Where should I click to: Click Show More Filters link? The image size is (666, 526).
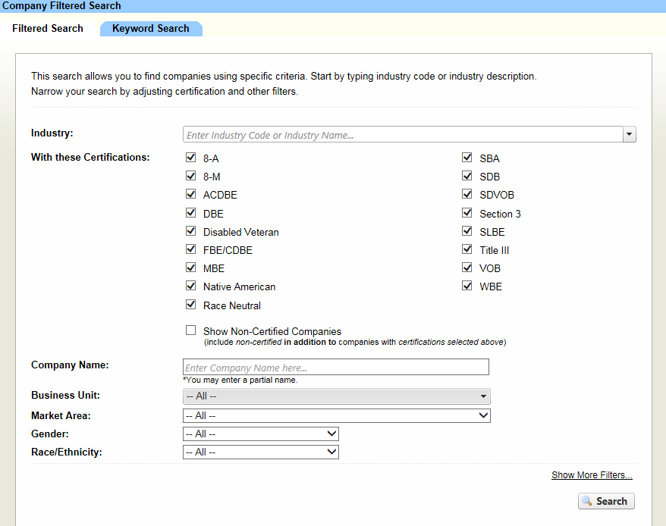tap(592, 475)
